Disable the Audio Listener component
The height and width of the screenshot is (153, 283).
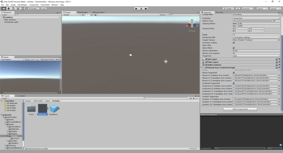tap(206, 65)
